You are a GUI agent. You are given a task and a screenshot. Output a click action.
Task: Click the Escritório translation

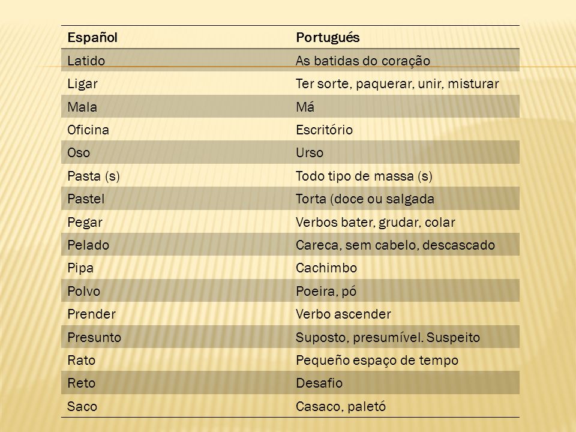325,130
